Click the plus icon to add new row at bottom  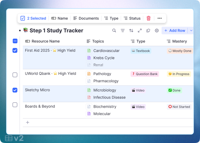click(x=27, y=122)
